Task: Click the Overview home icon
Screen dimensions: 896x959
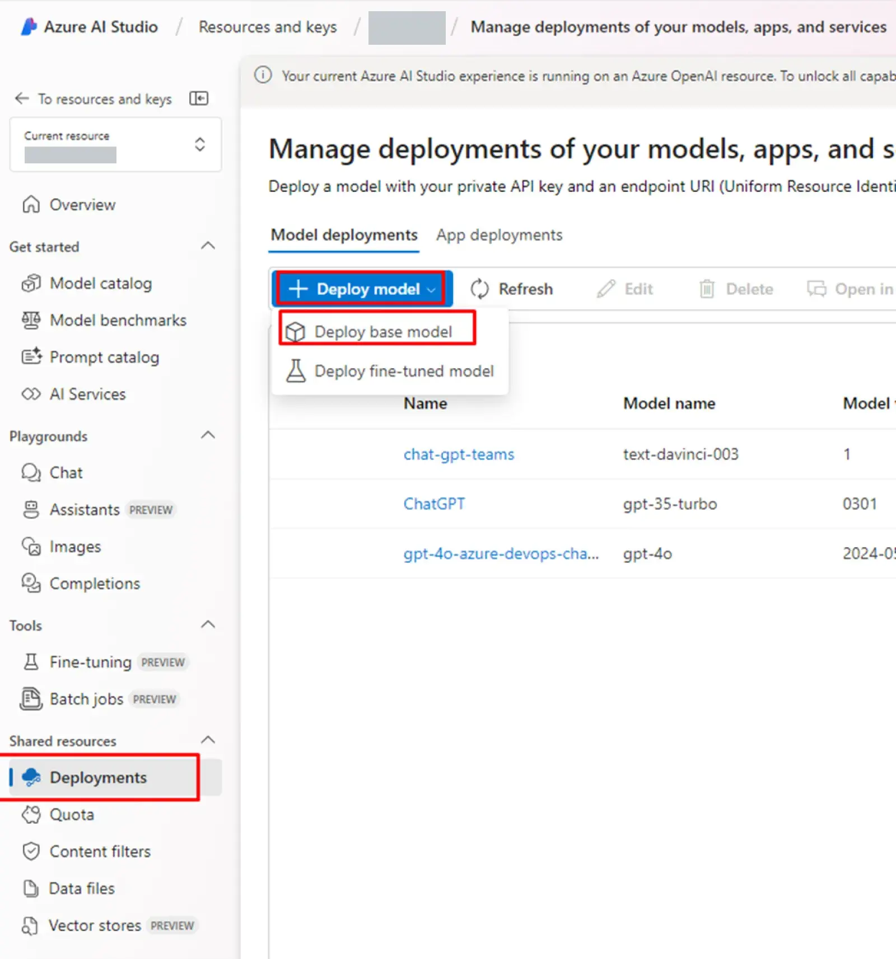Action: [31, 205]
